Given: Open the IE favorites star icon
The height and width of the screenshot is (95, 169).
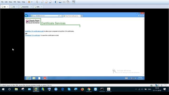Looking at the screenshot, I should tap(141, 16).
